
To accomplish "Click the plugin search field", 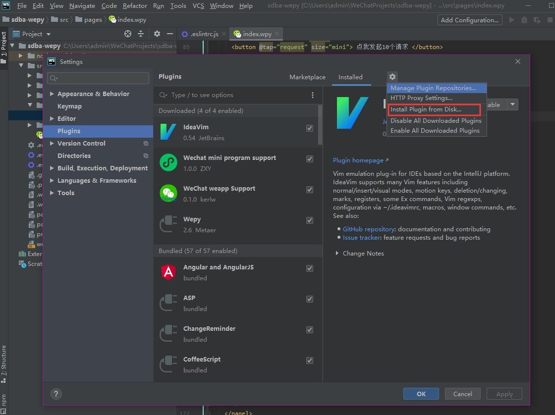I will coord(233,95).
